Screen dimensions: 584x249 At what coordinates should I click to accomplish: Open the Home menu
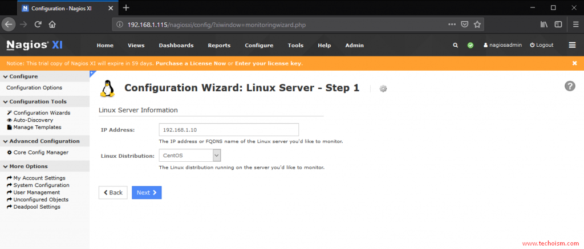point(105,46)
